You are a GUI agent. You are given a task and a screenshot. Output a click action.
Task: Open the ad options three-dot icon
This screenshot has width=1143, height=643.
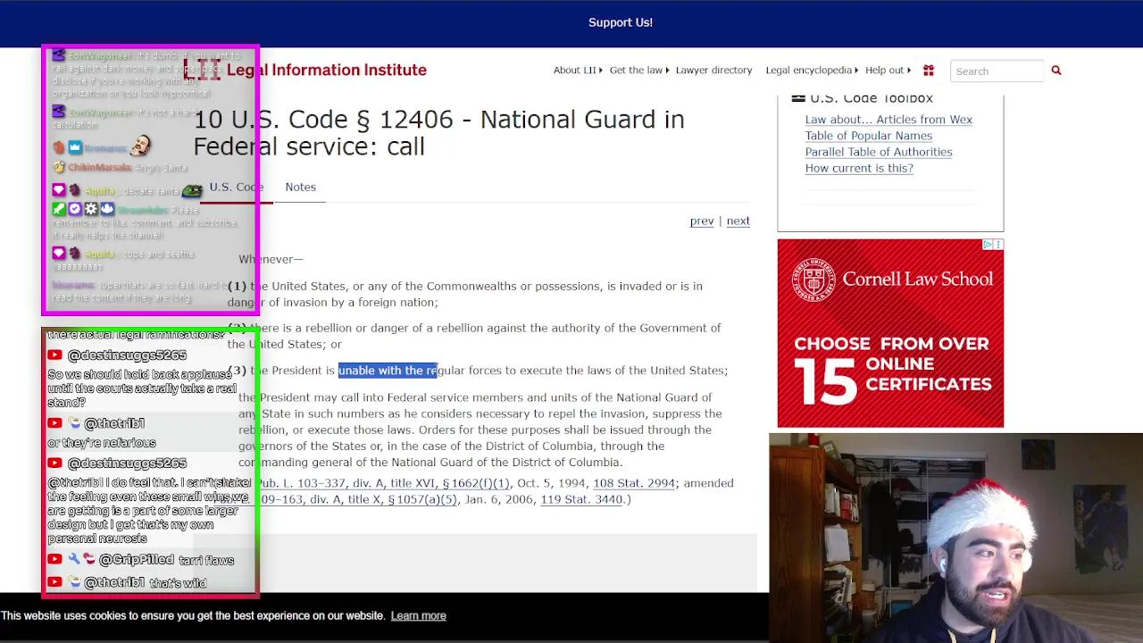(x=998, y=245)
